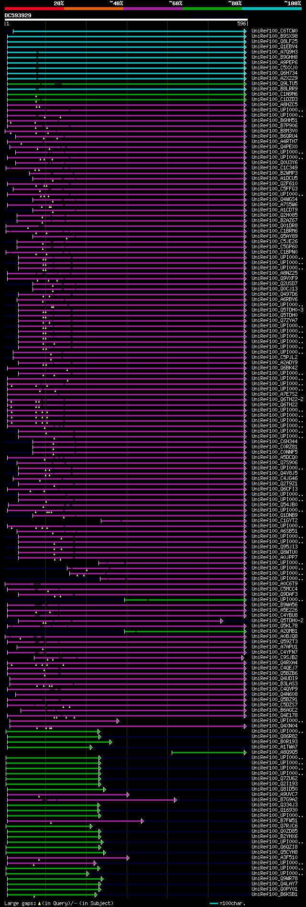306x907 pixels.
Task: Select hit label UniRef100_B6QRU4
Action: (x=274, y=136)
